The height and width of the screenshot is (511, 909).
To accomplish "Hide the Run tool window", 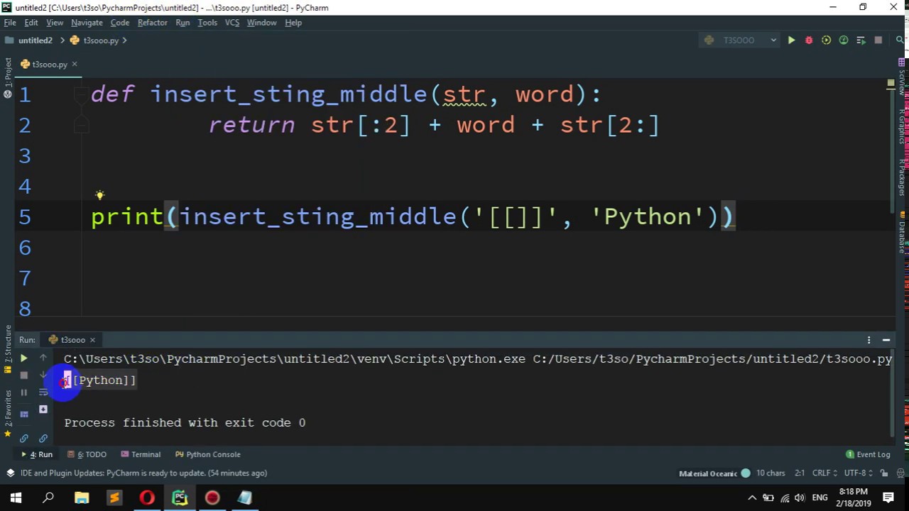I will [886, 340].
